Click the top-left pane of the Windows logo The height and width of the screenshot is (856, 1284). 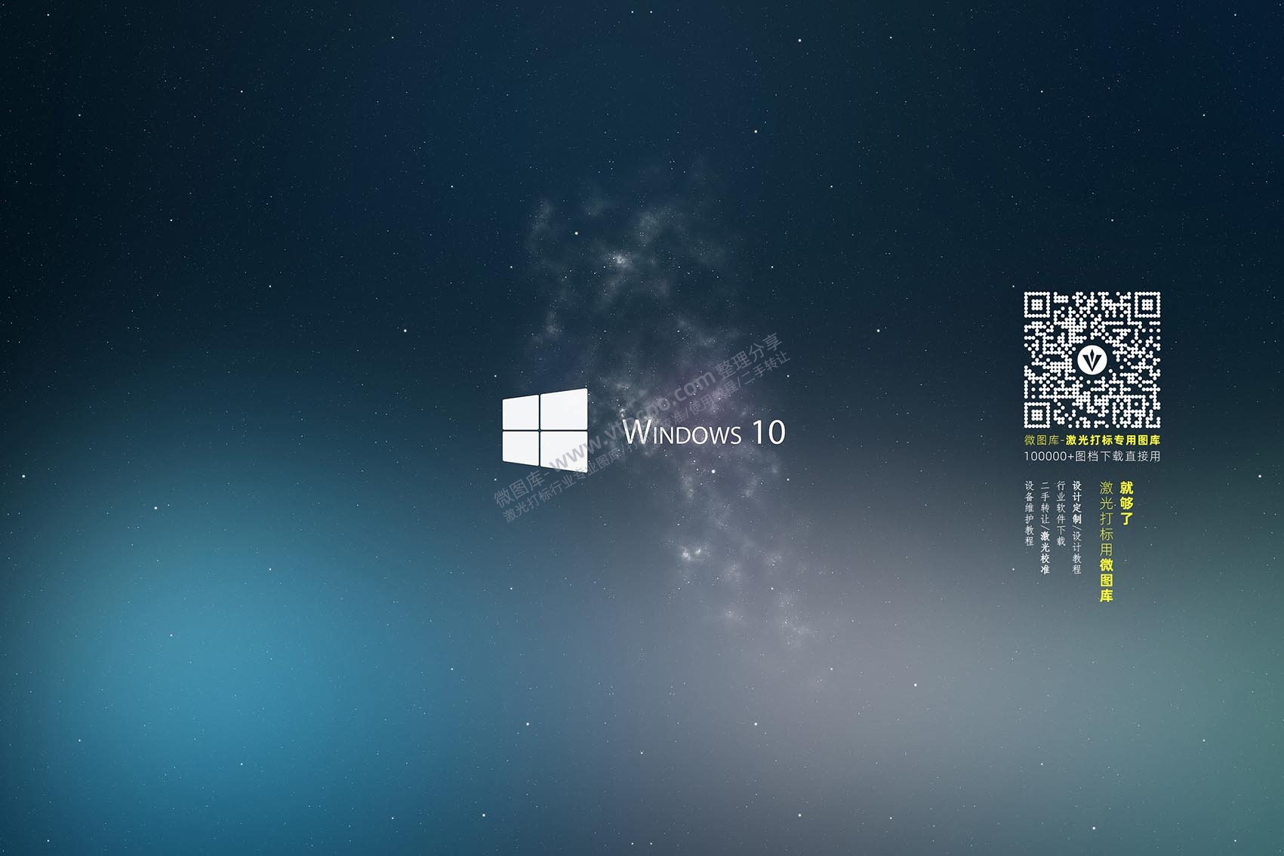[521, 414]
